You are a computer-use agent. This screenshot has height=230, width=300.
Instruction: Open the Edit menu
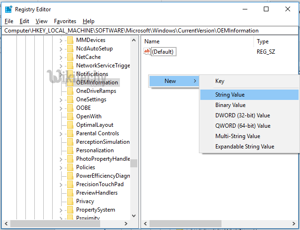tap(24, 21)
